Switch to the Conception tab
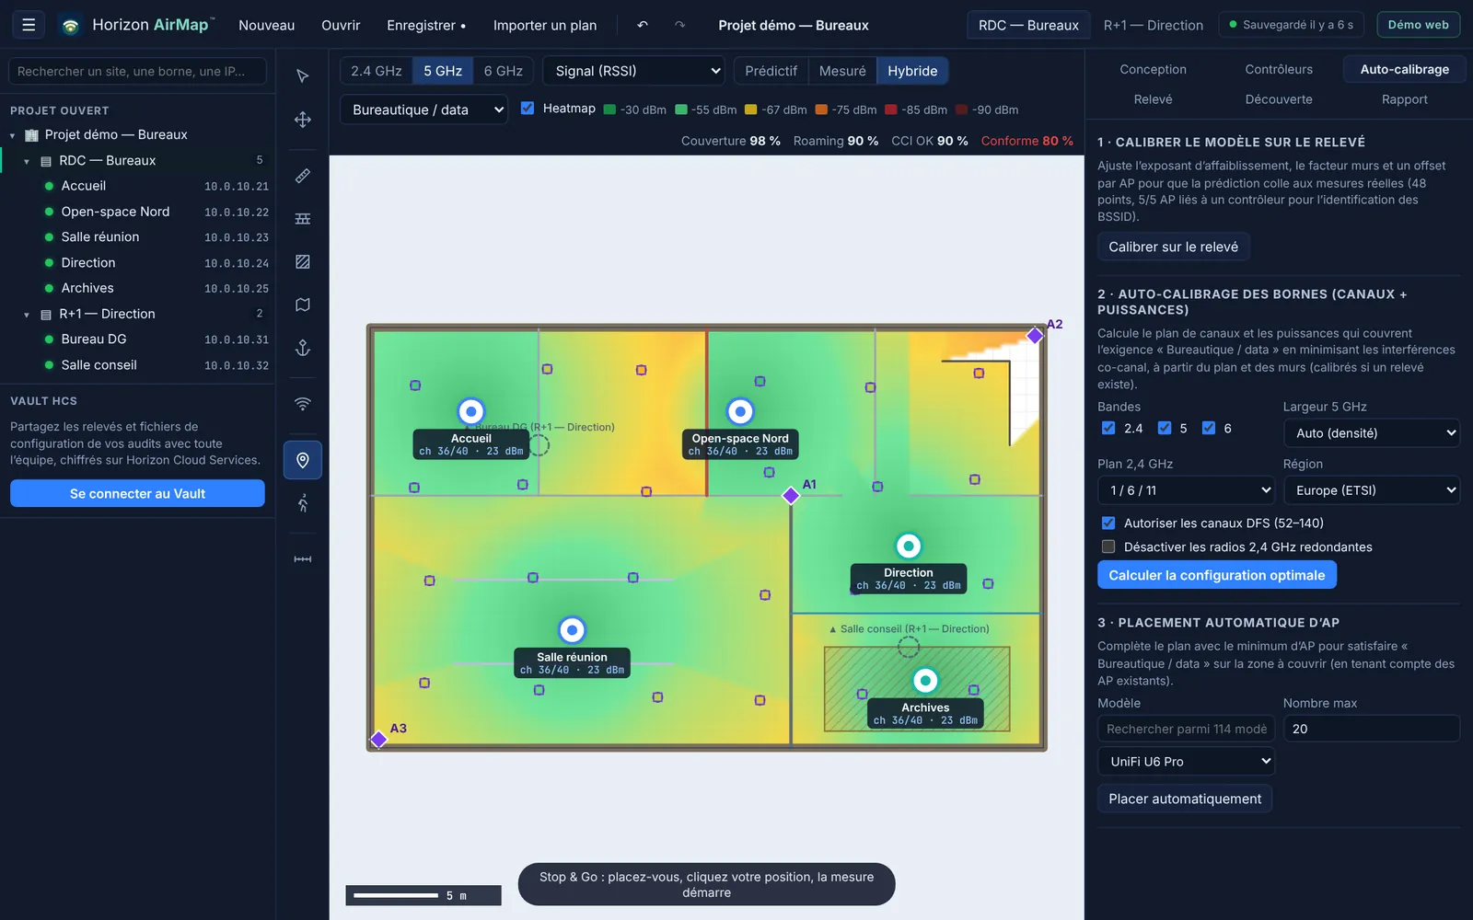Image resolution: width=1473 pixels, height=920 pixels. tap(1153, 69)
